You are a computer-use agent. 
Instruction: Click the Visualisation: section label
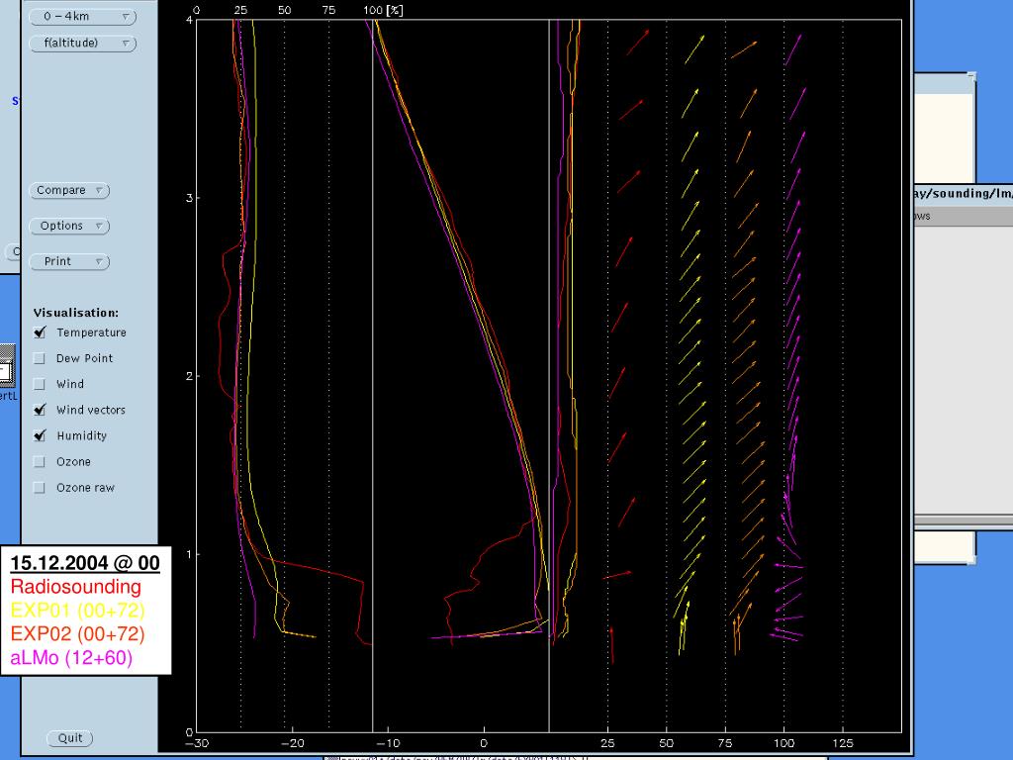76,313
